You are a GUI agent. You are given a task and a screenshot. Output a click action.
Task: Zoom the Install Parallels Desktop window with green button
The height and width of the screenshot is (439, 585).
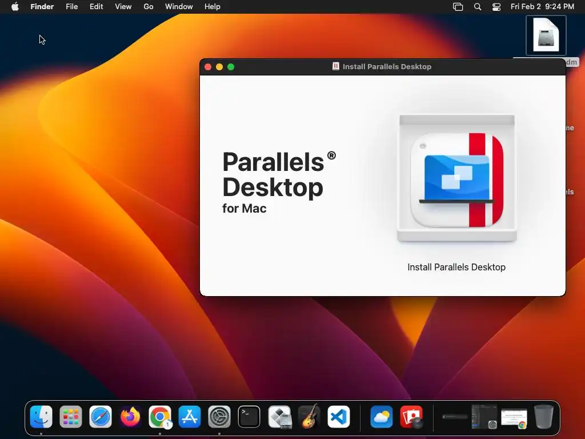[x=231, y=67]
